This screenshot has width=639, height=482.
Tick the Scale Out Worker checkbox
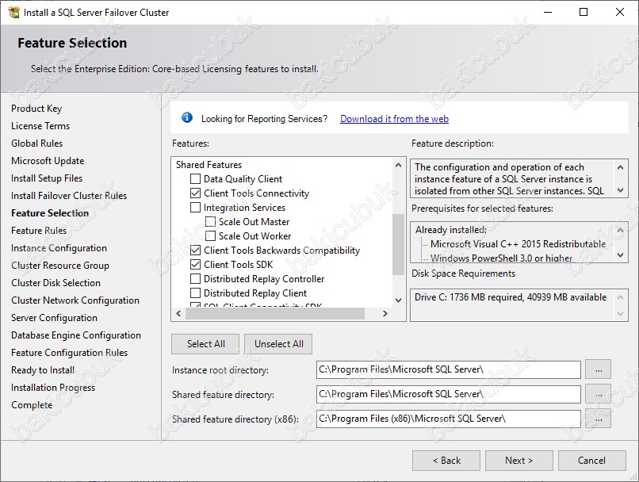[x=210, y=236]
